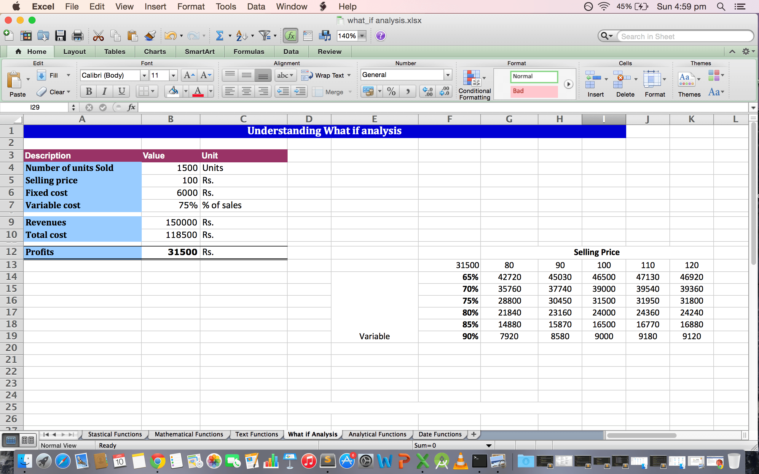Click the Increase decimal icon
759x474 pixels.
point(428,92)
